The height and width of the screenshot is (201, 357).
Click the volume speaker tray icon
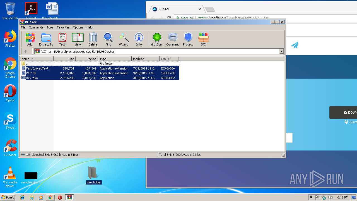[331, 197]
